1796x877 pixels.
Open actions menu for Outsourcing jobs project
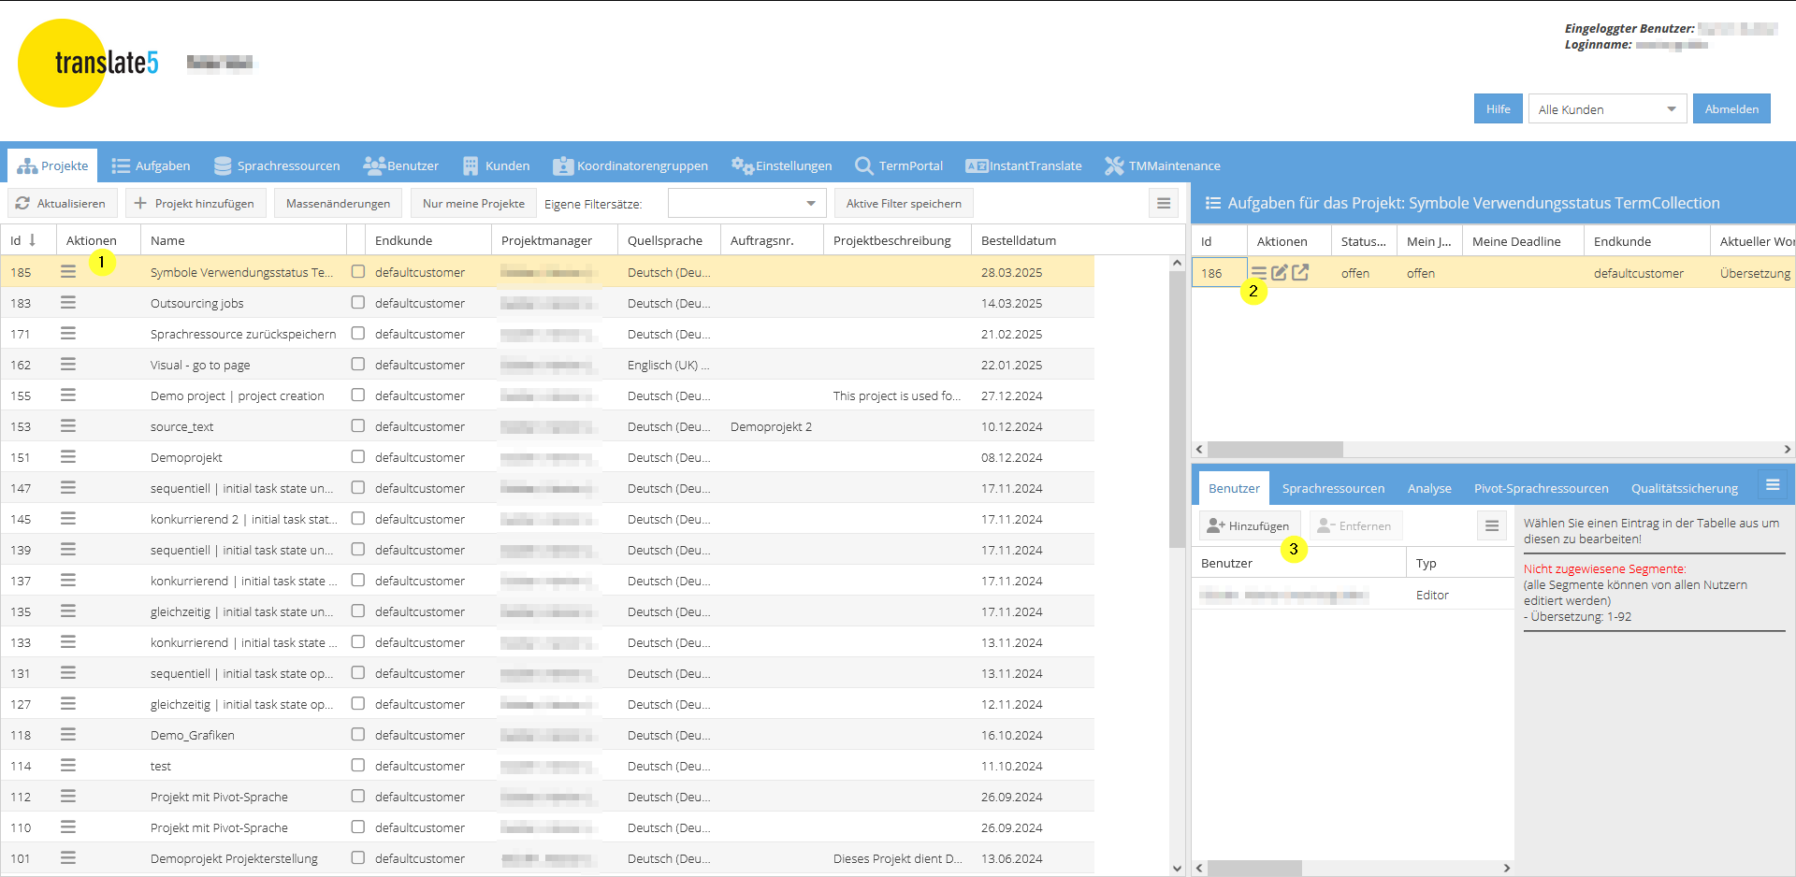(x=68, y=303)
